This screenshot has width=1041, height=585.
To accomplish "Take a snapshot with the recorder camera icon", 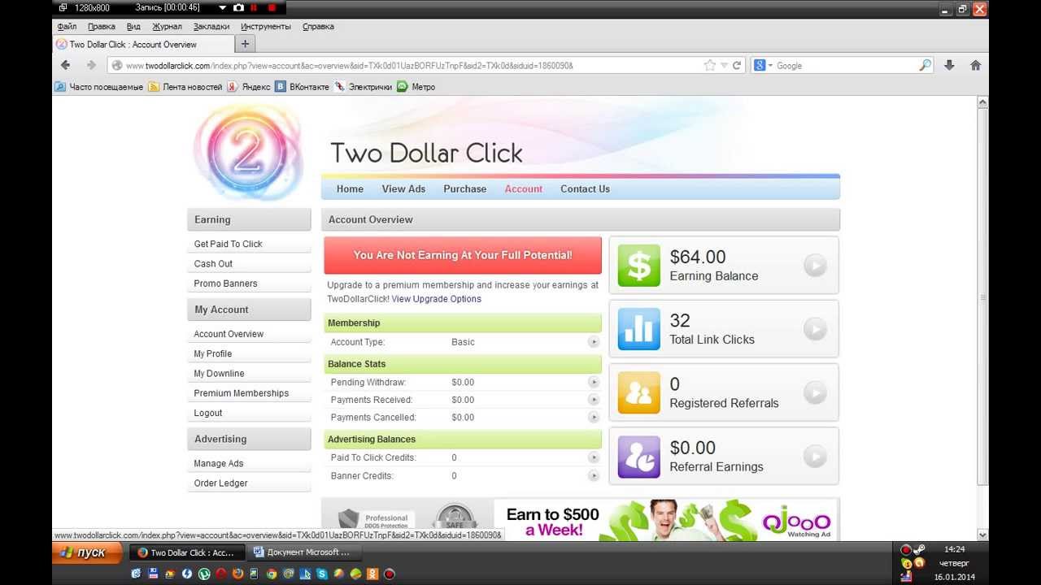I will [238, 7].
